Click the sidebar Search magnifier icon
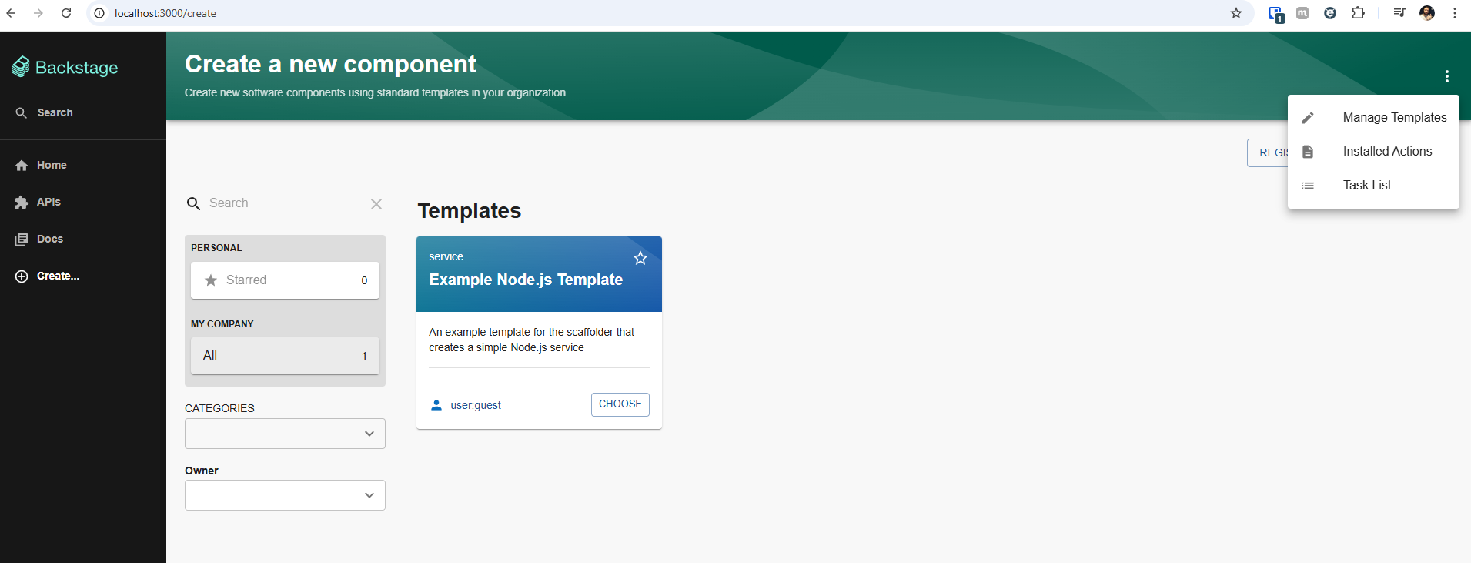 (x=22, y=112)
